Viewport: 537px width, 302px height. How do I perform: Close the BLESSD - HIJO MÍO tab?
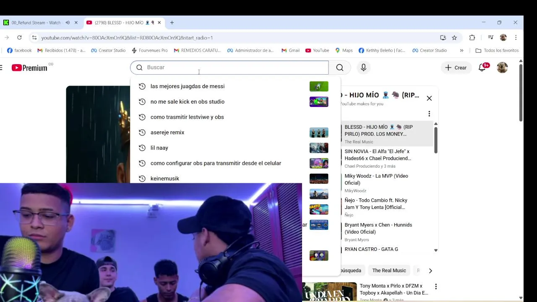tap(159, 23)
